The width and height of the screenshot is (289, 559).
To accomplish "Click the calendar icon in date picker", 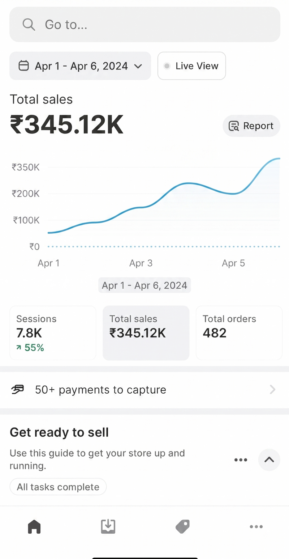I will (x=23, y=66).
